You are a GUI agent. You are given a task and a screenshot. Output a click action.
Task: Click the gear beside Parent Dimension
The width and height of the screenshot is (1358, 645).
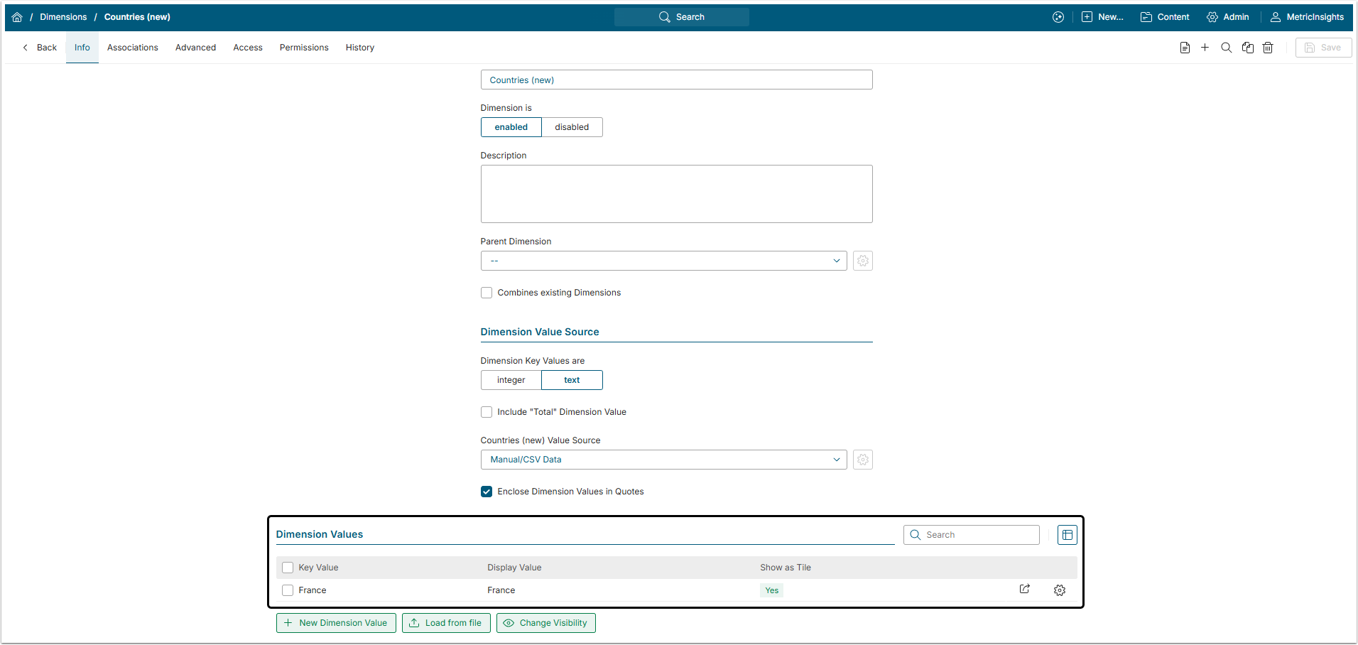[x=862, y=261]
